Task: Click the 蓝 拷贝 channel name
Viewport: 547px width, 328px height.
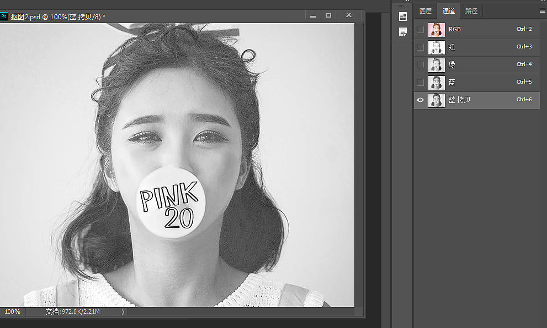Action: click(x=459, y=100)
